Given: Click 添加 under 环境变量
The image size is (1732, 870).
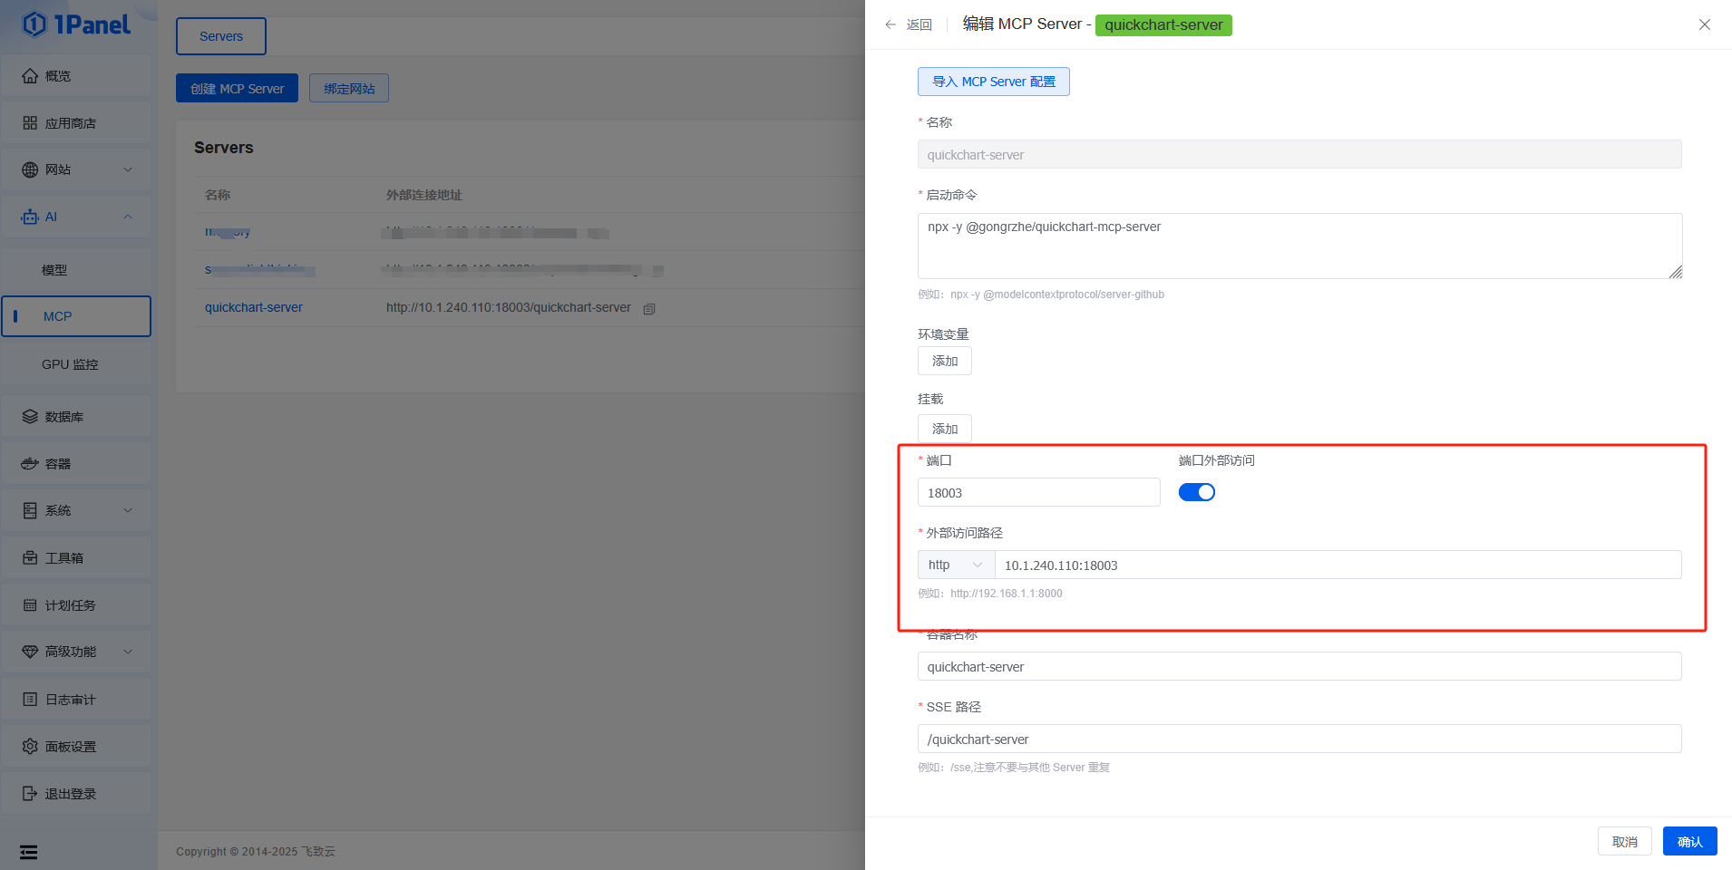Looking at the screenshot, I should coord(945,361).
